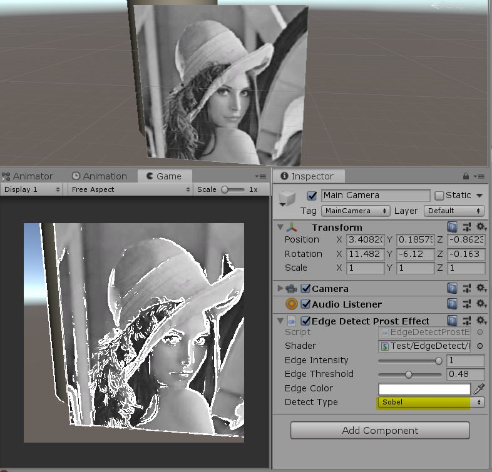Open Audio Listener gear settings menu
This screenshot has height=472, width=492.
481,303
